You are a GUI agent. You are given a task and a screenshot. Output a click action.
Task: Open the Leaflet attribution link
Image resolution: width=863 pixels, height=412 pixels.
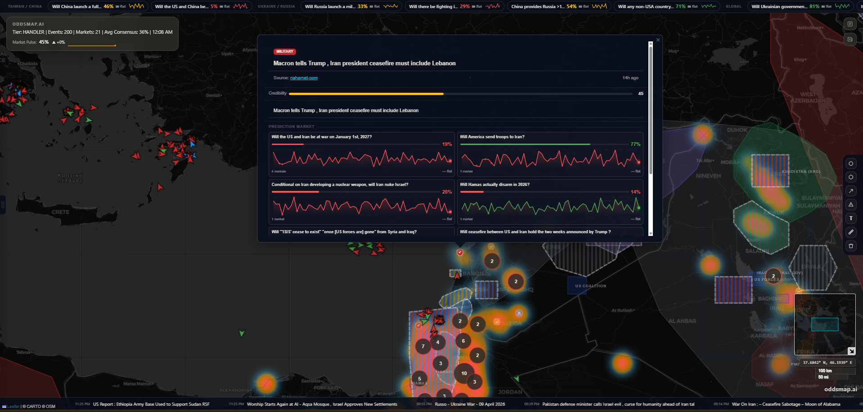coord(13,406)
